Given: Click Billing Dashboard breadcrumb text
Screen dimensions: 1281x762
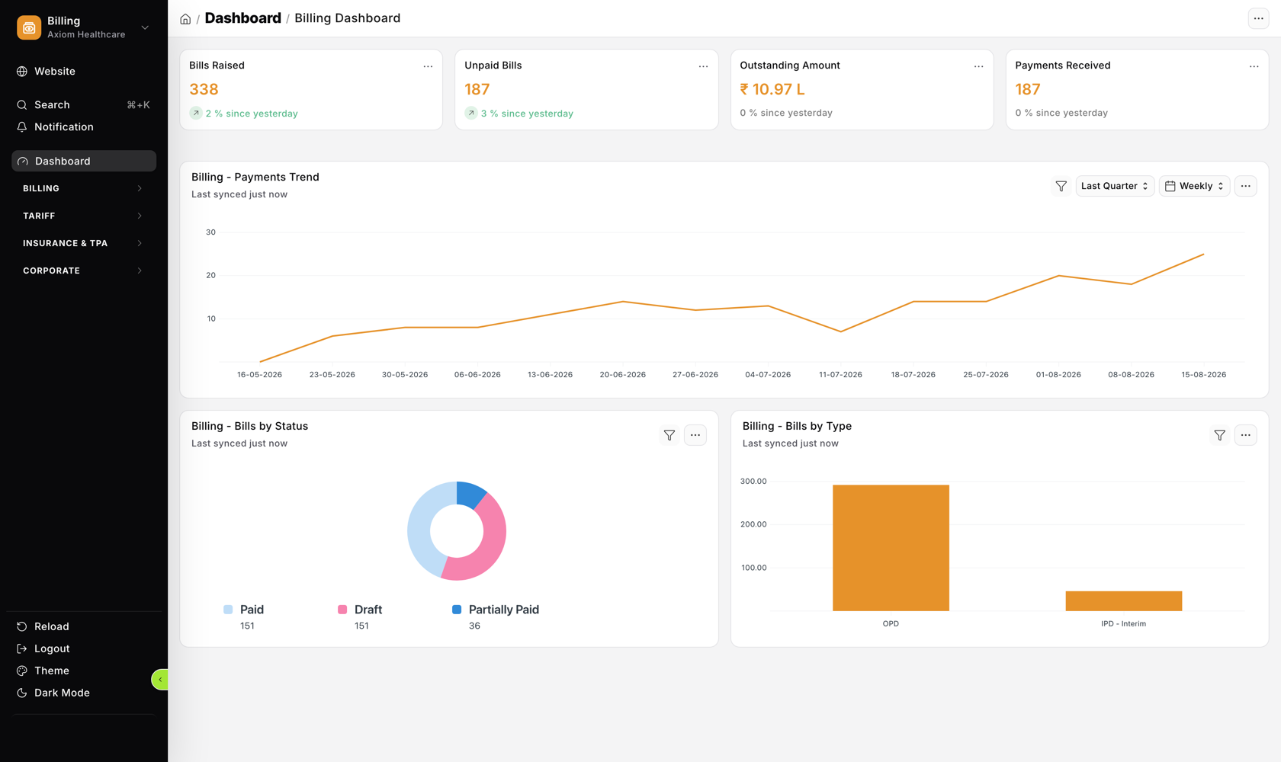Looking at the screenshot, I should click(347, 18).
